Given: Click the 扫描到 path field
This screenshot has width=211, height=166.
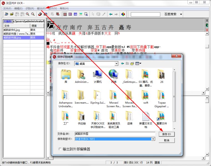Looking at the screenshot, I should (x=29, y=21).
